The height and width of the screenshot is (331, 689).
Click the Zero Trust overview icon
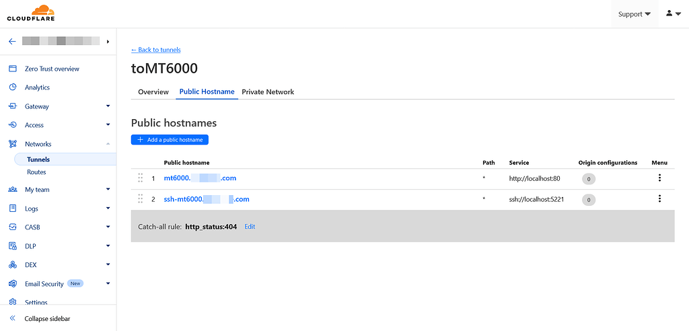coord(12,69)
